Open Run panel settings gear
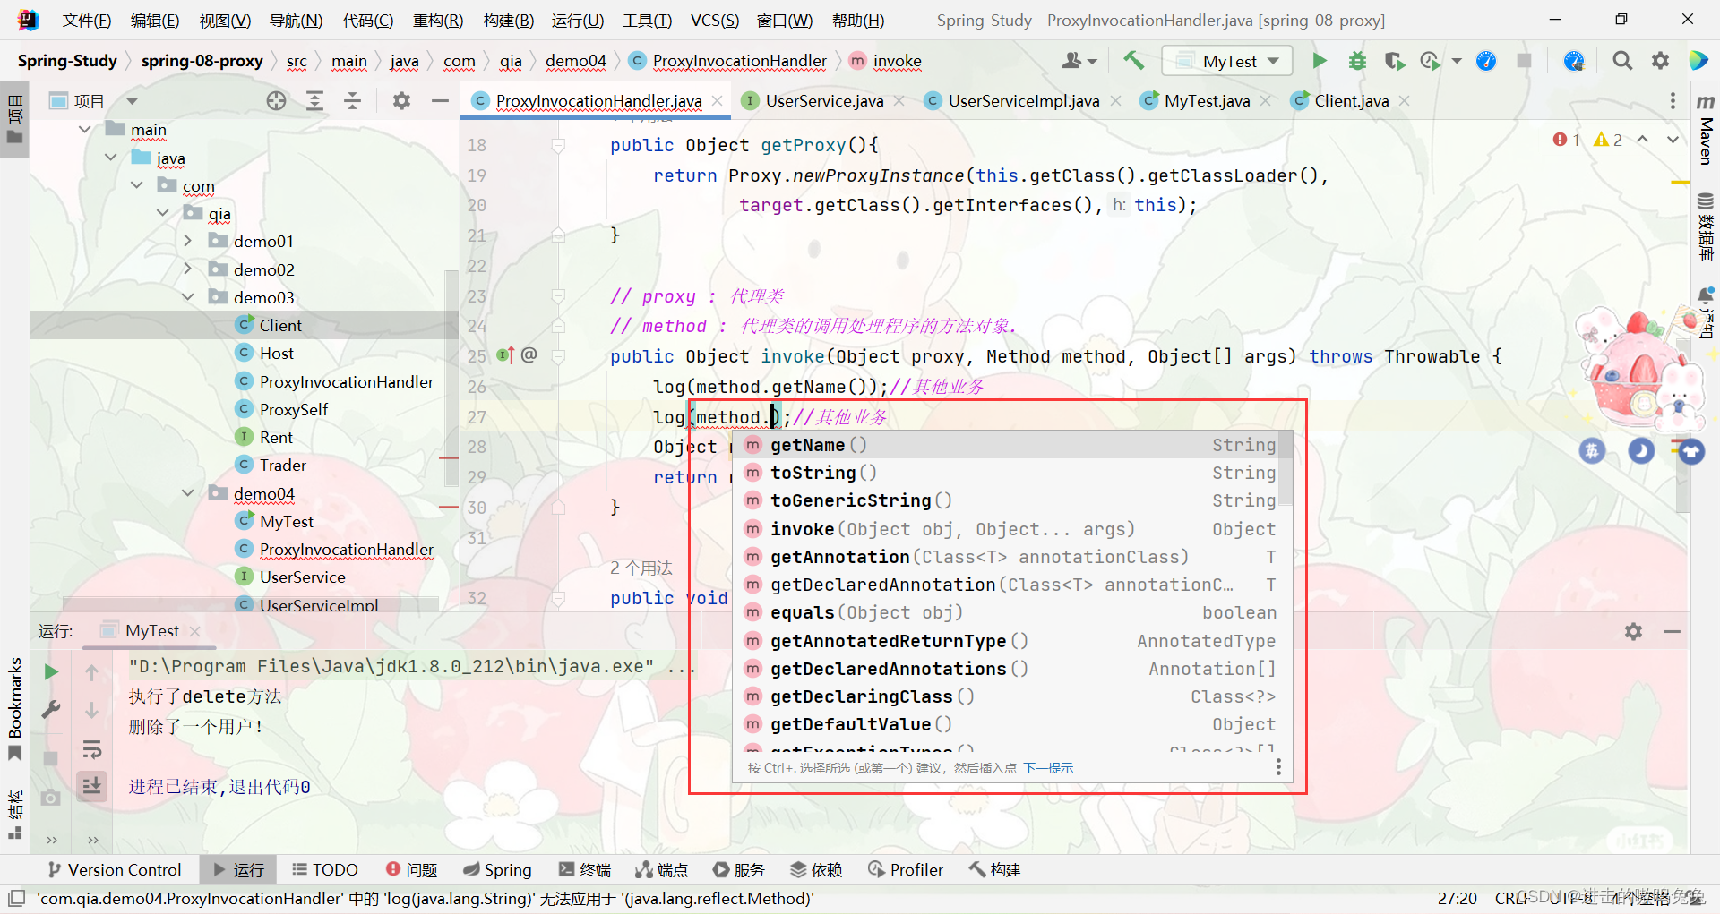Image resolution: width=1720 pixels, height=914 pixels. (x=1633, y=631)
